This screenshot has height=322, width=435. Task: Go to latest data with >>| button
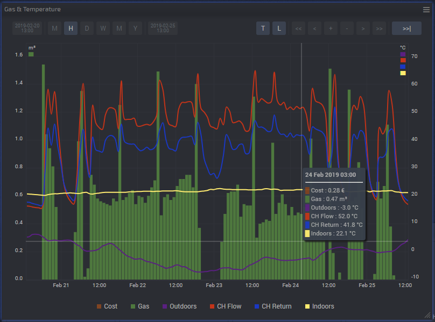coord(406,28)
